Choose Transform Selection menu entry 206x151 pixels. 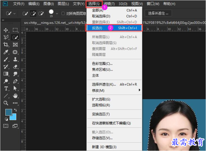114,114
